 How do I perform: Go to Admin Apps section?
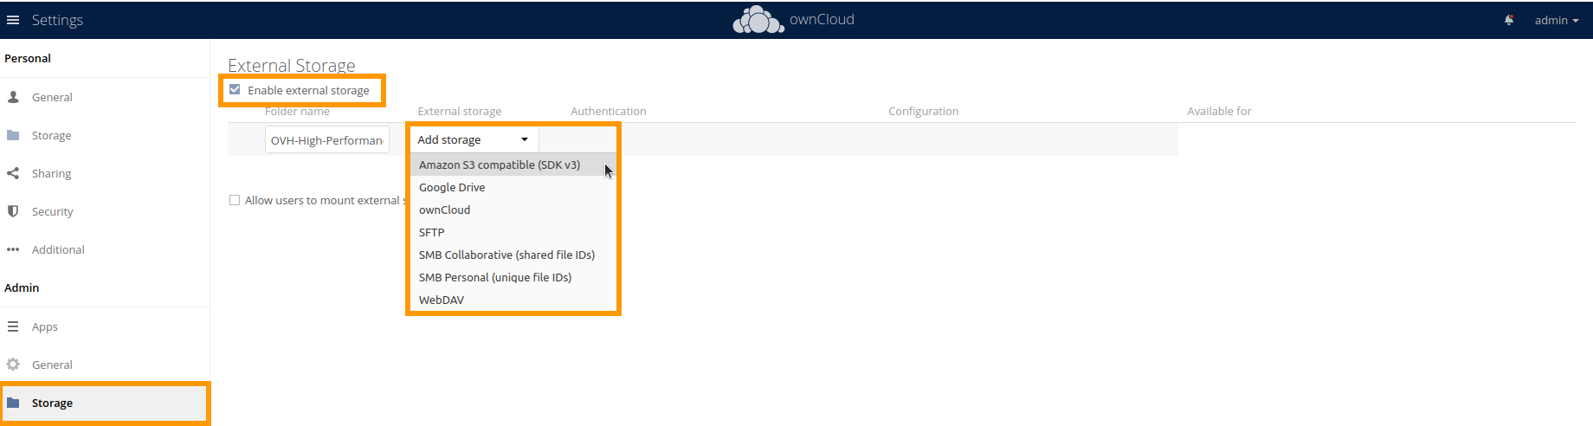pos(45,327)
